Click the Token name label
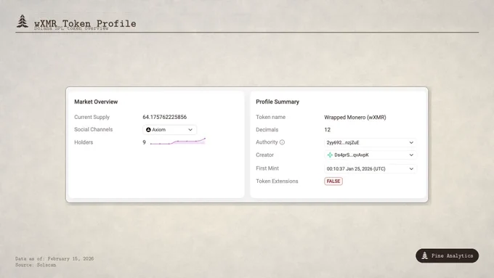Image resolution: width=494 pixels, height=278 pixels. pyautogui.click(x=271, y=117)
